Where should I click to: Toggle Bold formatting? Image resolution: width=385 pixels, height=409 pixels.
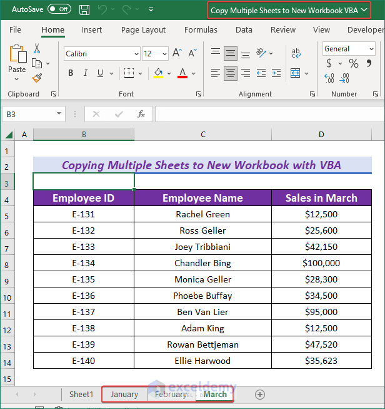pos(71,73)
